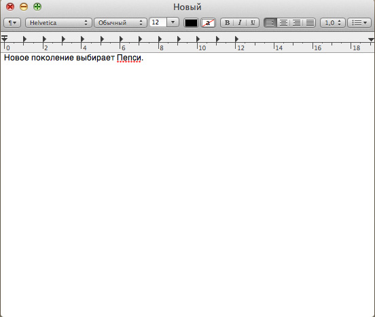Image resolution: width=375 pixels, height=317 pixels.
Task: Click the tab stop at ruler mark 12
Action: (x=236, y=39)
